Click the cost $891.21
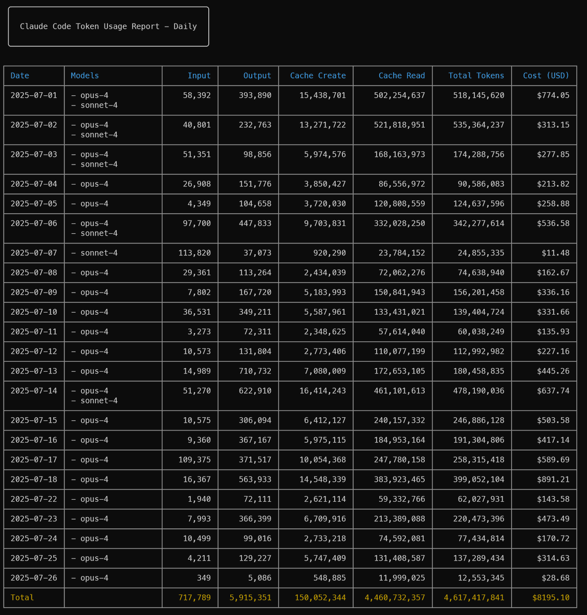The width and height of the screenshot is (587, 615). pos(553,480)
